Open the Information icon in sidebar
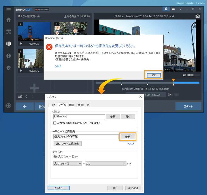The width and height of the screenshot is (207, 195). pos(9,56)
